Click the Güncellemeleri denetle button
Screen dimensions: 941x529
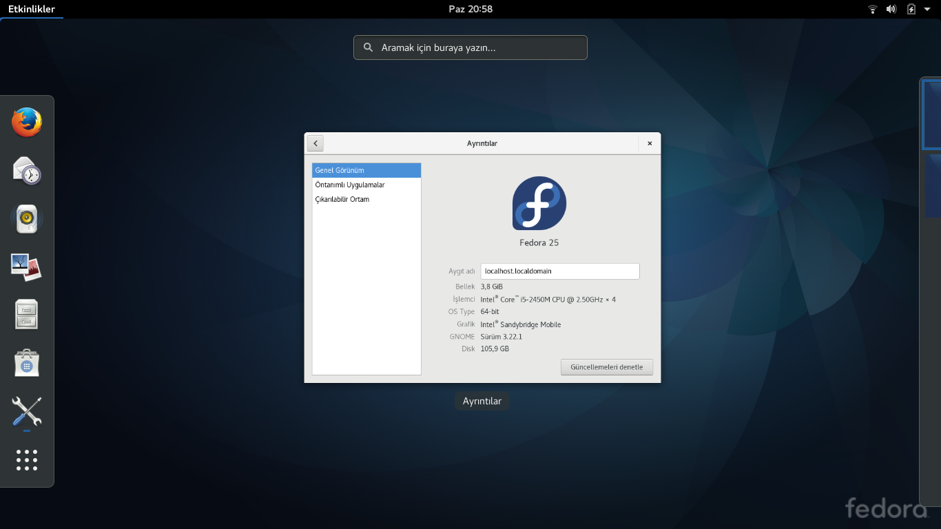607,367
